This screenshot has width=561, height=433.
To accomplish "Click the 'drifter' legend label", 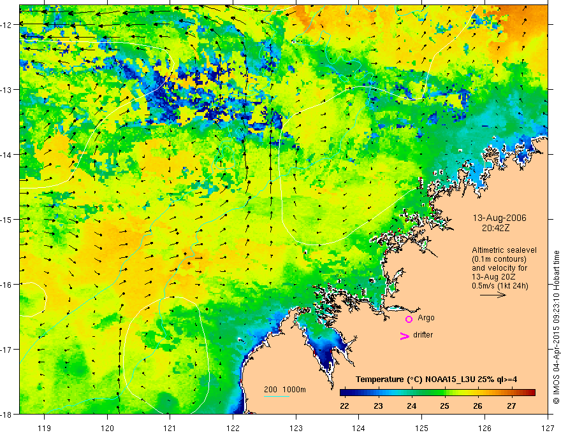I will coord(423,335).
